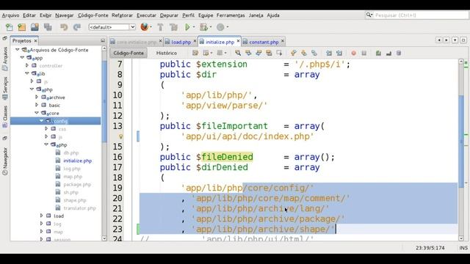The height and width of the screenshot is (264, 470).
Task: Expand the controller folder
Action: [x=27, y=65]
